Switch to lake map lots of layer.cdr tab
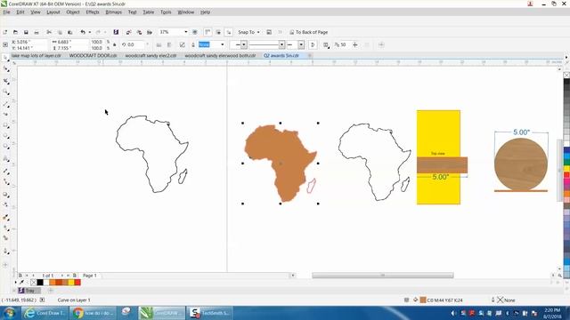 pos(36,55)
